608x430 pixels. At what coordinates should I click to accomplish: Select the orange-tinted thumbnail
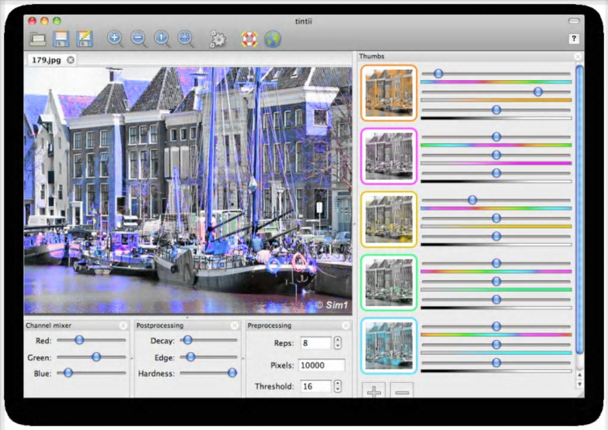[389, 92]
